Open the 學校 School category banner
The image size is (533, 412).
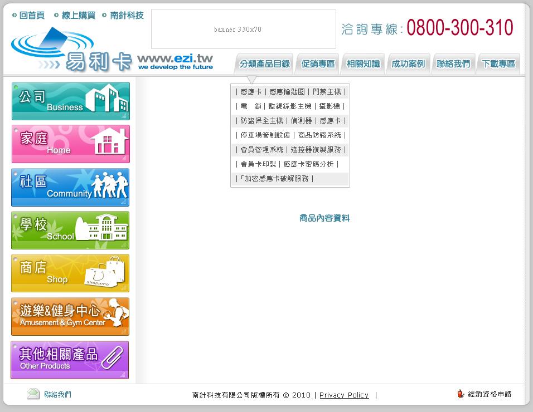pos(70,230)
